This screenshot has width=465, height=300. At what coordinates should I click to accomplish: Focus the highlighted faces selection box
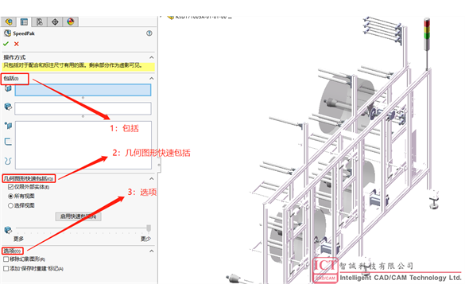pyautogui.click(x=83, y=90)
